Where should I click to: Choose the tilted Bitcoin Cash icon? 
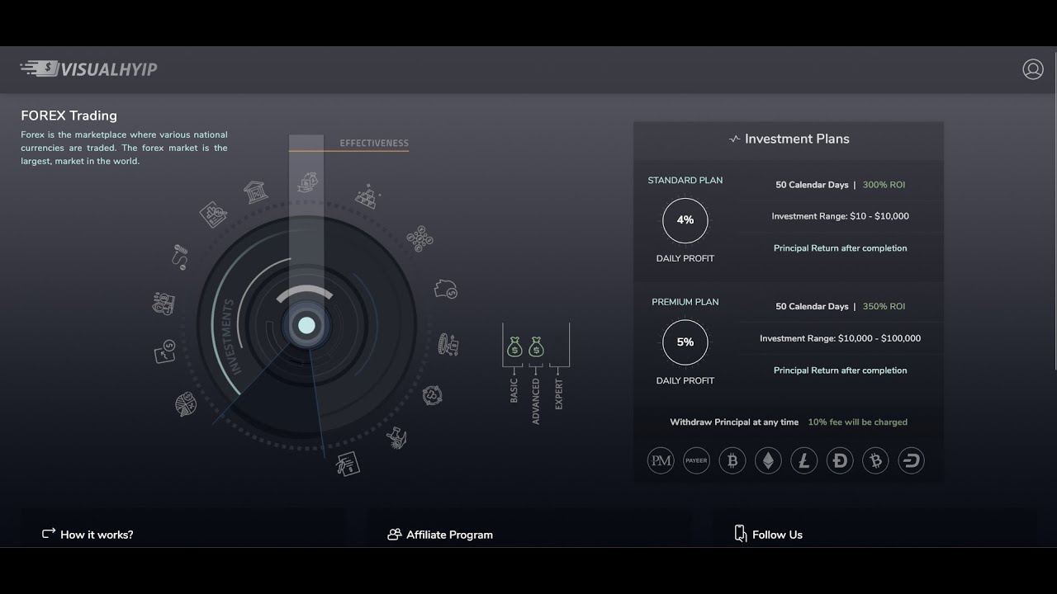point(875,460)
